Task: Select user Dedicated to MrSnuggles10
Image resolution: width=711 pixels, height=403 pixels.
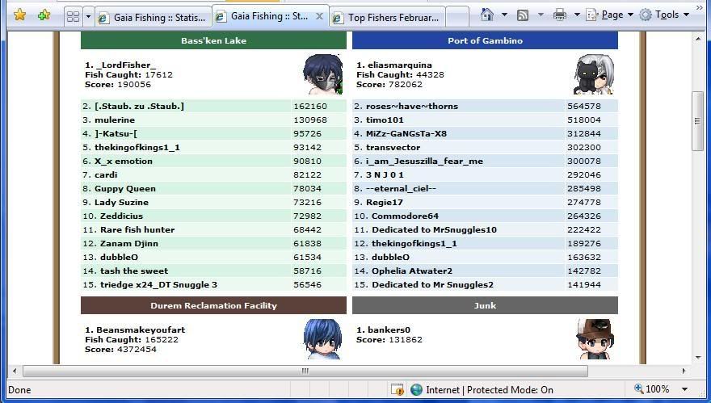Action: [x=434, y=230]
